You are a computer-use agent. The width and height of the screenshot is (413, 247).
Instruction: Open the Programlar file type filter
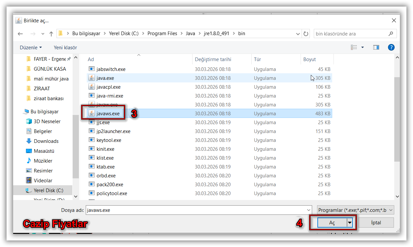pos(356,210)
